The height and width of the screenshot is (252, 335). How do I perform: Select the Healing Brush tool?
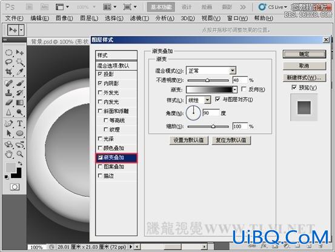click(x=8, y=83)
